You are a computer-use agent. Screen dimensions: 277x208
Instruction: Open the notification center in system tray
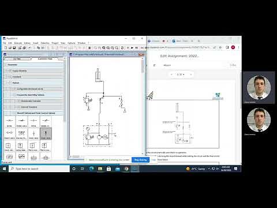235,169
